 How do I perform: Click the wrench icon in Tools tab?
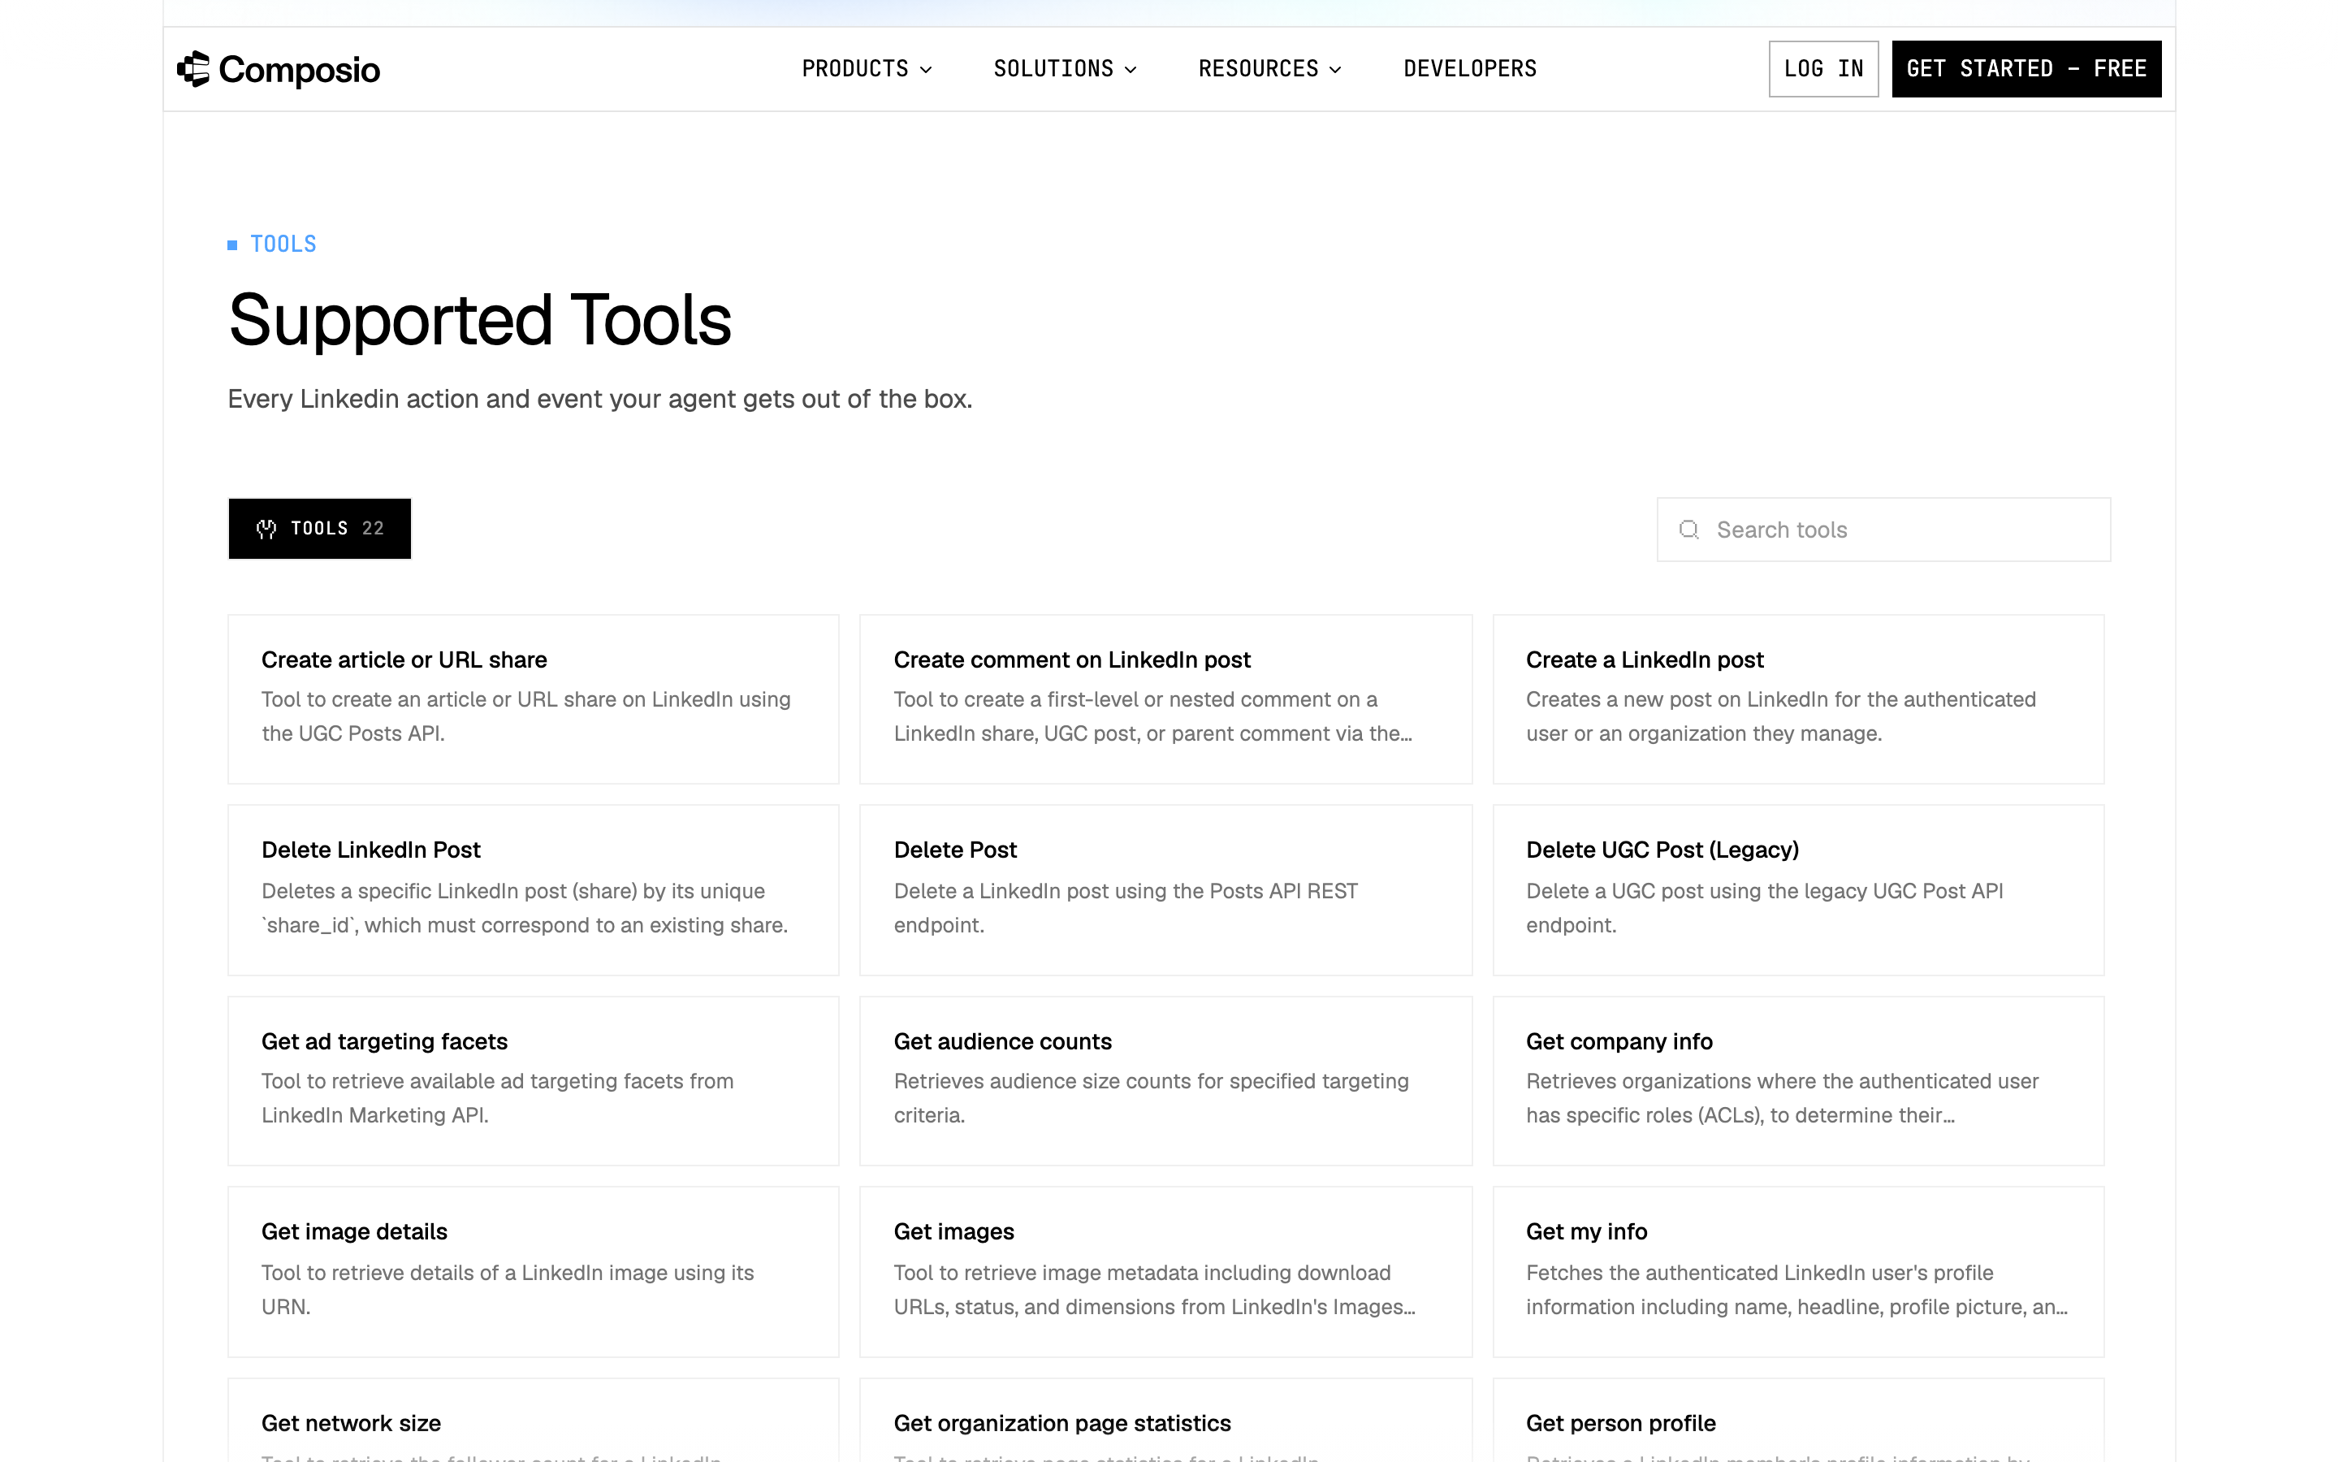[x=266, y=529]
